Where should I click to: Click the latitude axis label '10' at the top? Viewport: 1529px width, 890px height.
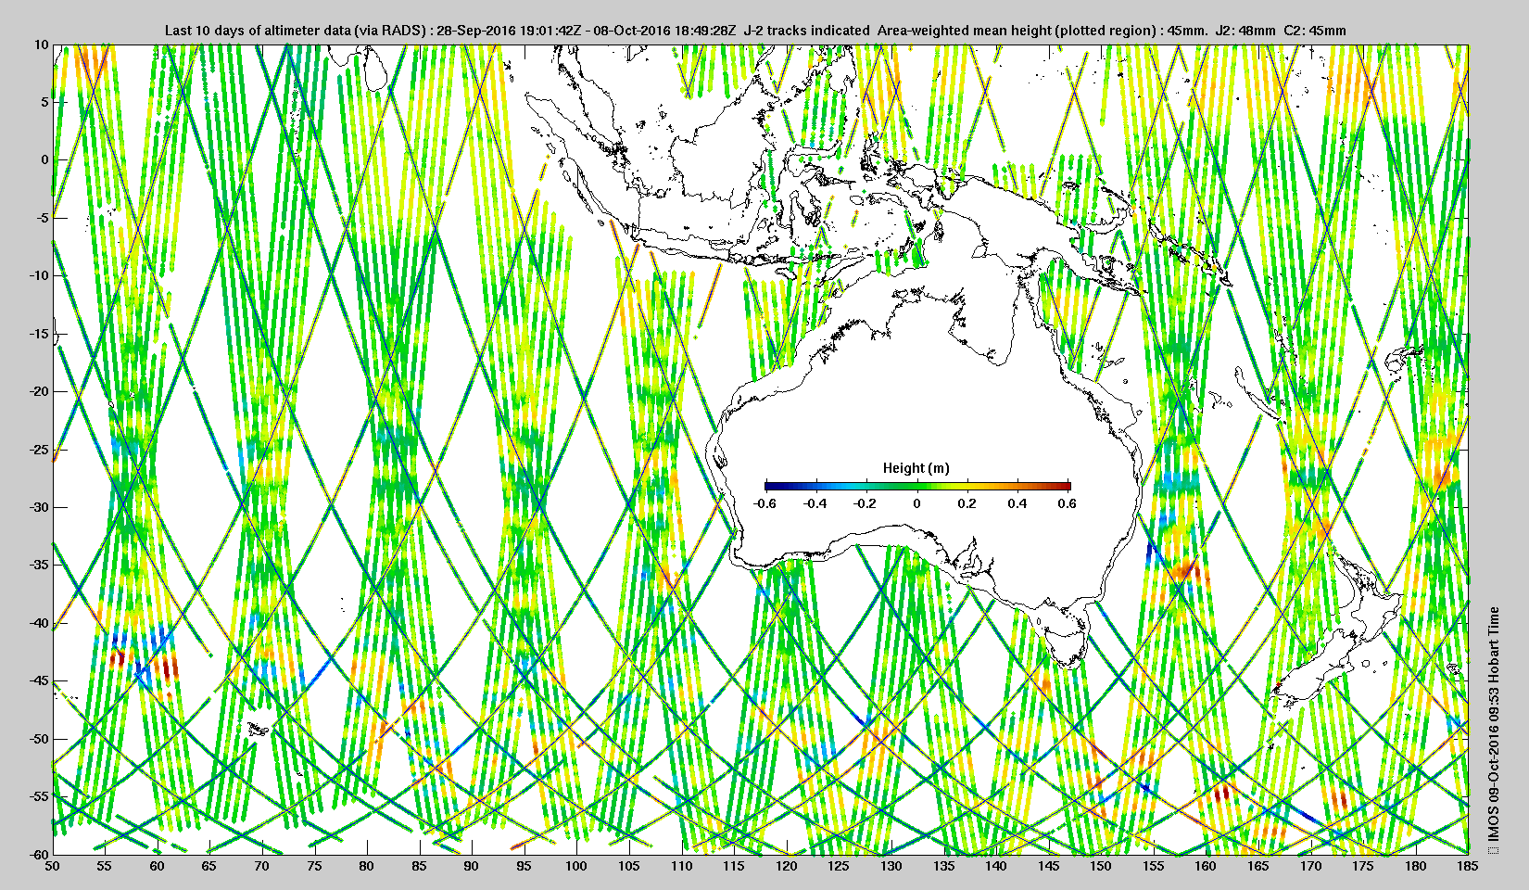pyautogui.click(x=42, y=44)
